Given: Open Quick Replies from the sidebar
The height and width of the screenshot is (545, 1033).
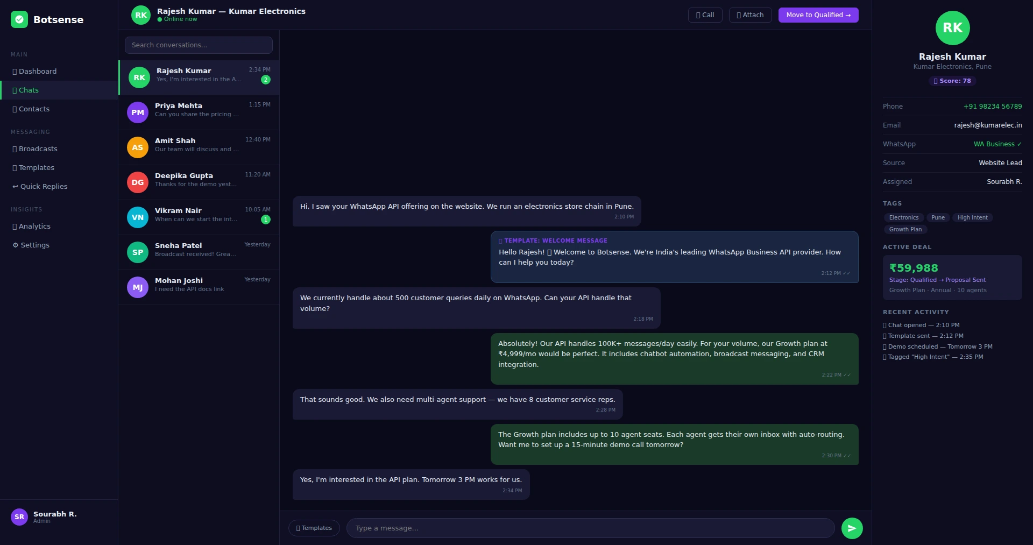Looking at the screenshot, I should 15,186.
